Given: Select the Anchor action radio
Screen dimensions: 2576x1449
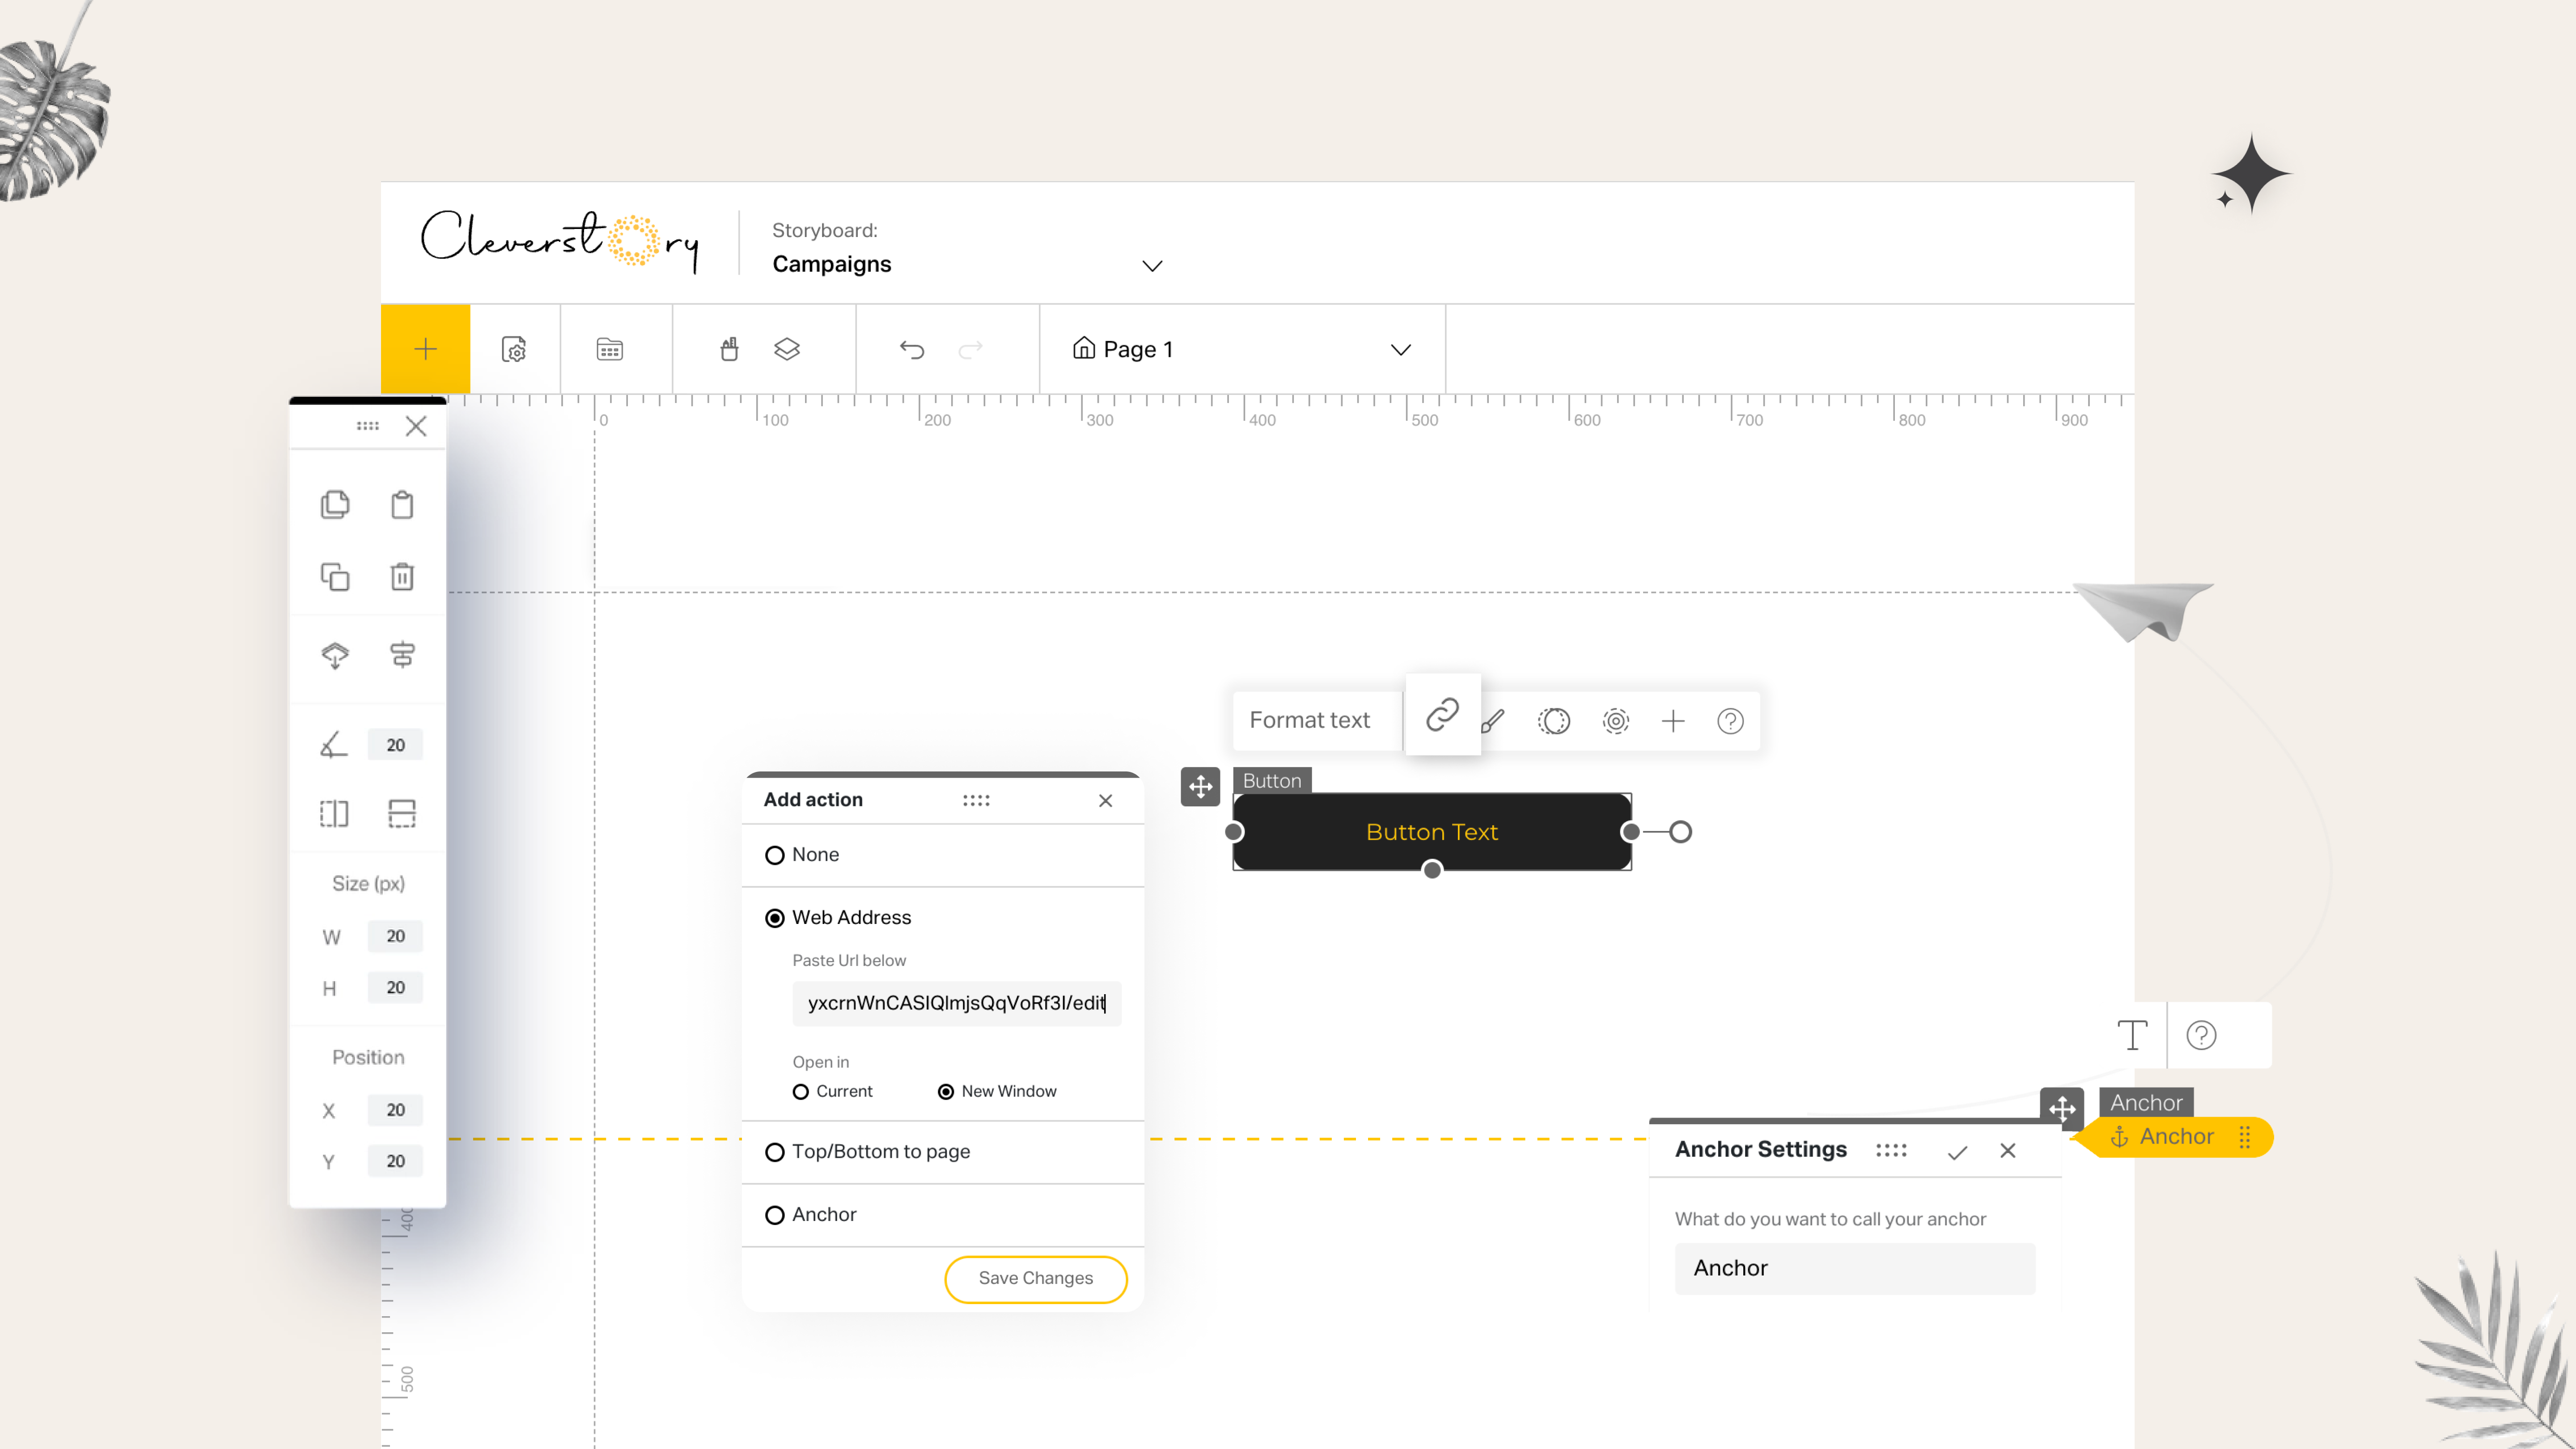Looking at the screenshot, I should tap(774, 1215).
